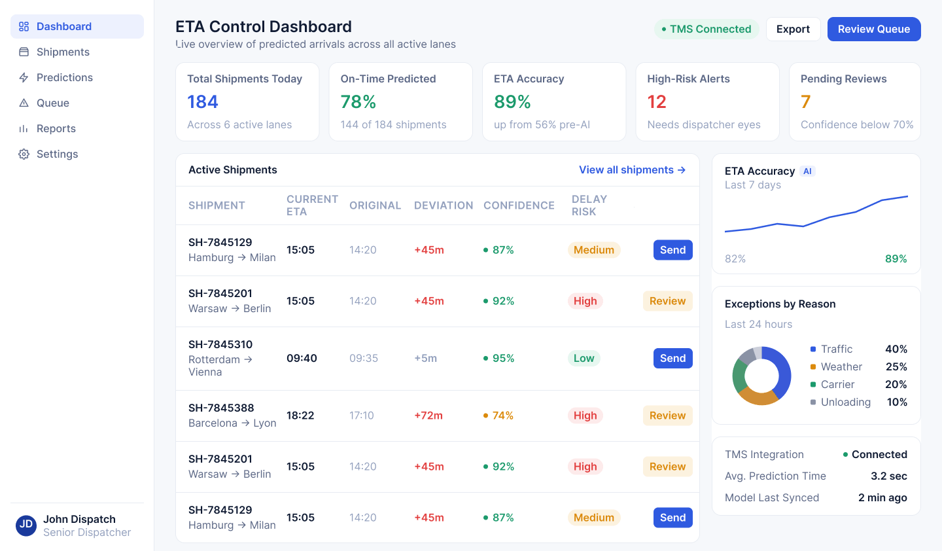Click the Last 7 days label
942x551 pixels.
[x=753, y=185]
